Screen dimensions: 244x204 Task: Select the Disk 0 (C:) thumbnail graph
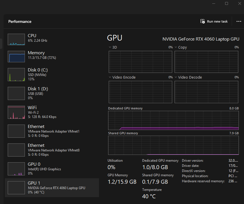point(16,75)
